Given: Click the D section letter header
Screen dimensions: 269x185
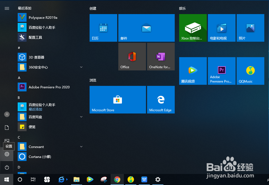Looking at the screenshot, I should [x=19, y=167].
